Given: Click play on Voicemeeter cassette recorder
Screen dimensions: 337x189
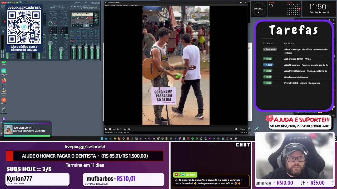Looking at the screenshot, I should (x=81, y=25).
